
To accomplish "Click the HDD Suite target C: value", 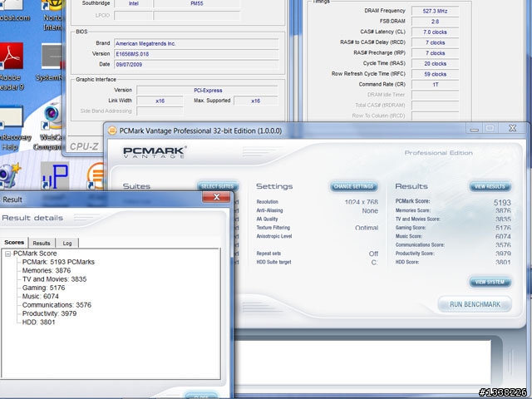I will [x=374, y=263].
